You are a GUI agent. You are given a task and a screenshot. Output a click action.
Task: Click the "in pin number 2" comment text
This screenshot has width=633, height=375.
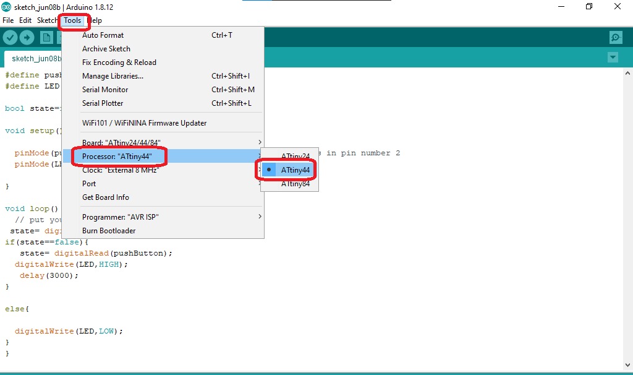(x=363, y=153)
